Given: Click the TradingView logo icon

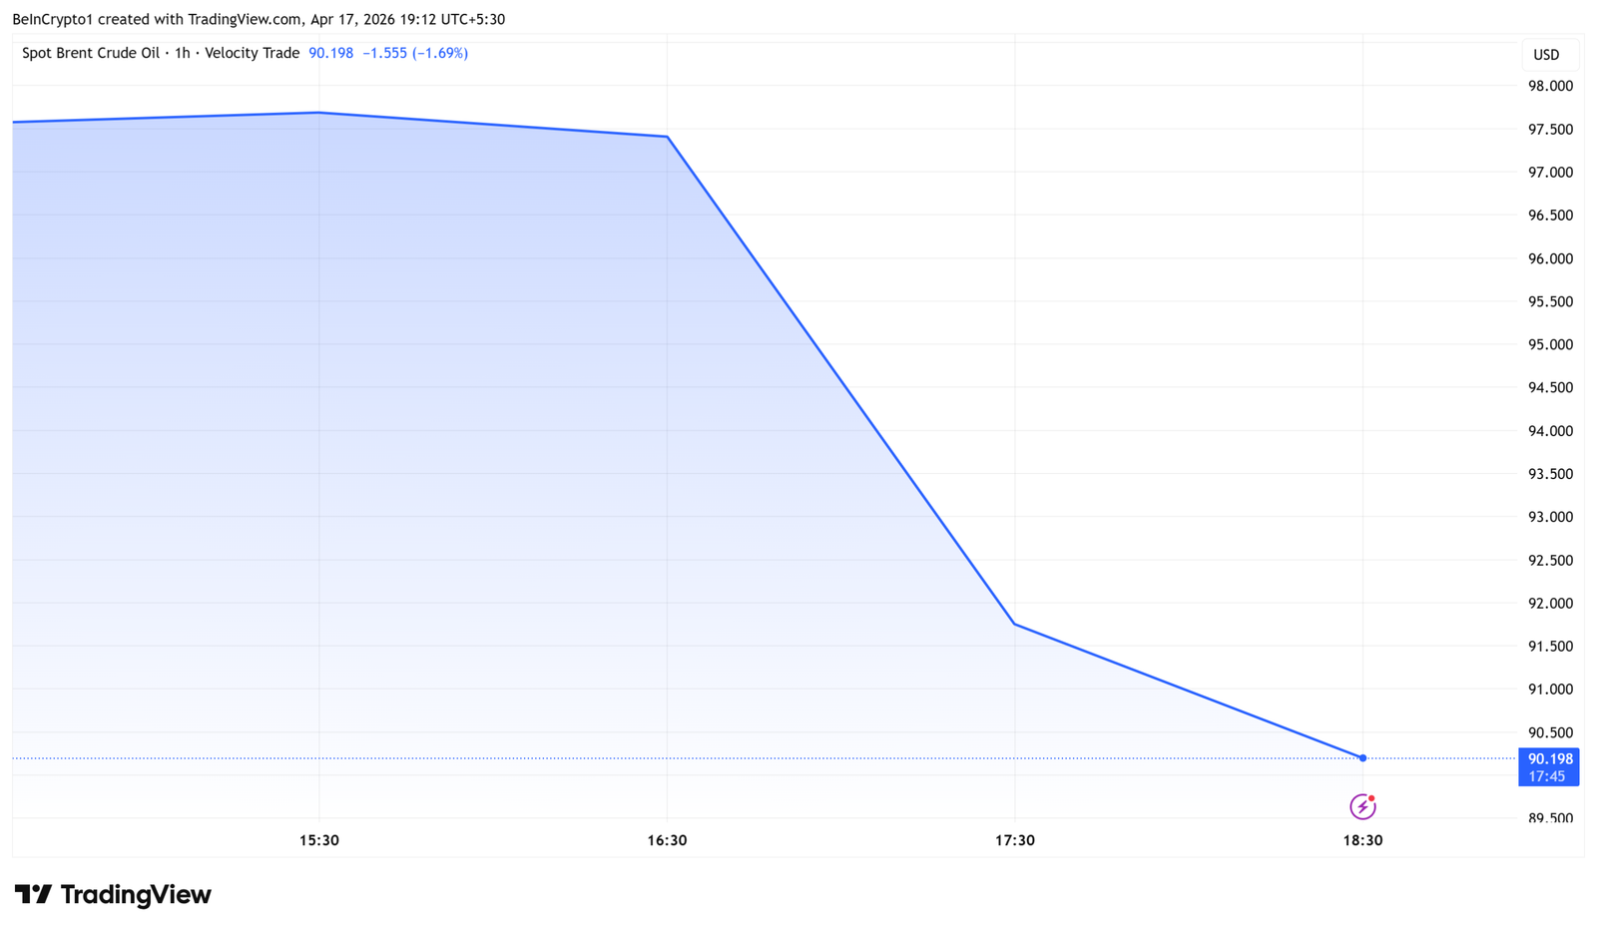Looking at the screenshot, I should [33, 894].
